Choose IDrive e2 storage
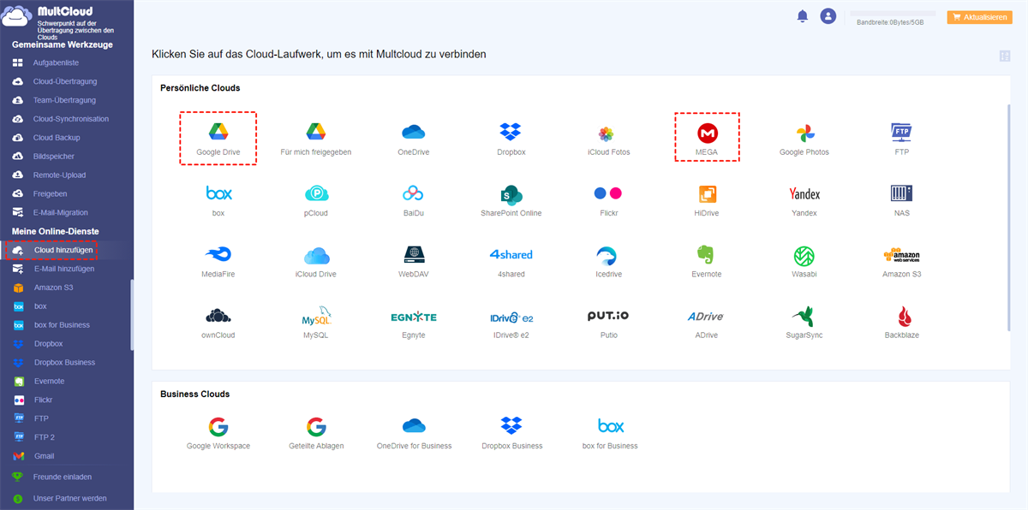Screen dimensions: 1028x510 (x=511, y=317)
